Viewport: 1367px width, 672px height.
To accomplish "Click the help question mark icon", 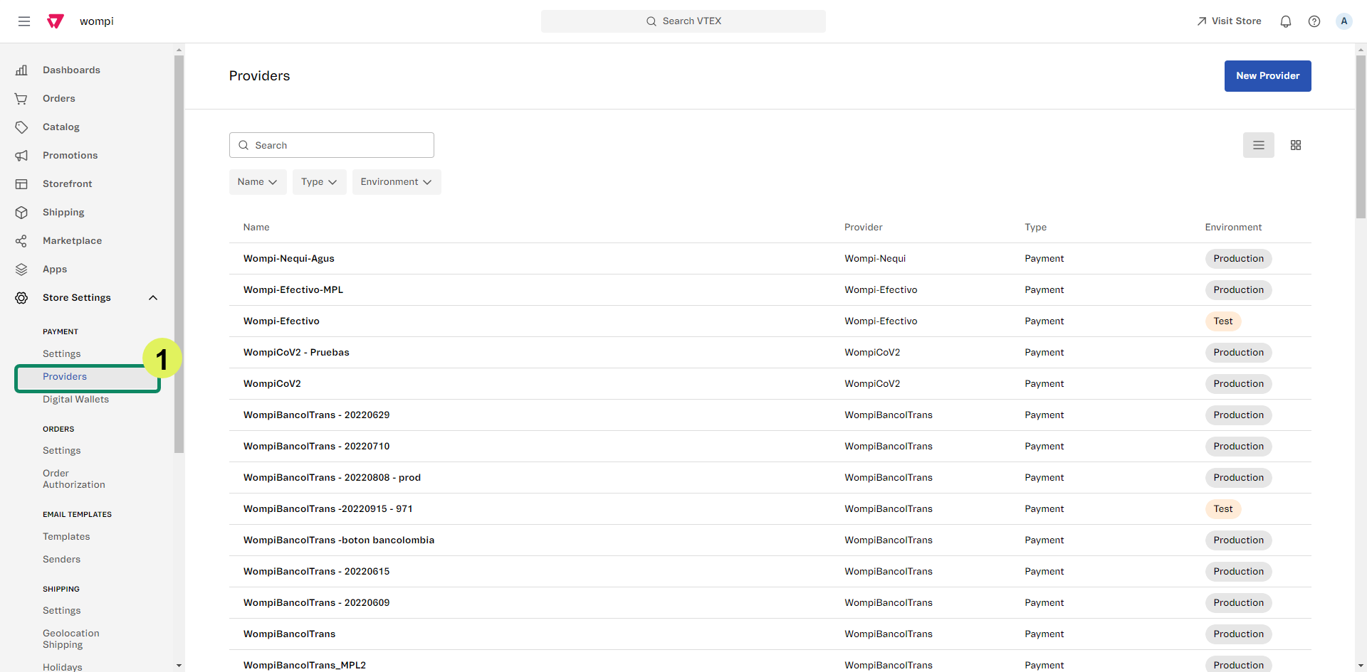I will [x=1314, y=21].
